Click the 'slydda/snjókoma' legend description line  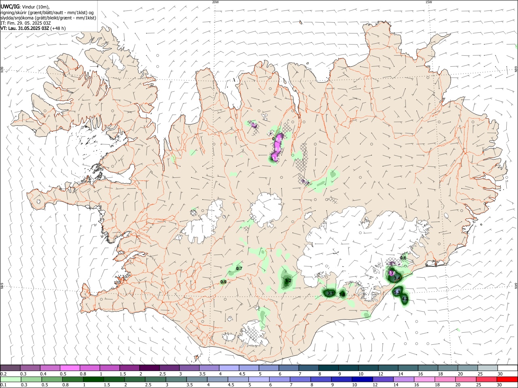click(48, 18)
